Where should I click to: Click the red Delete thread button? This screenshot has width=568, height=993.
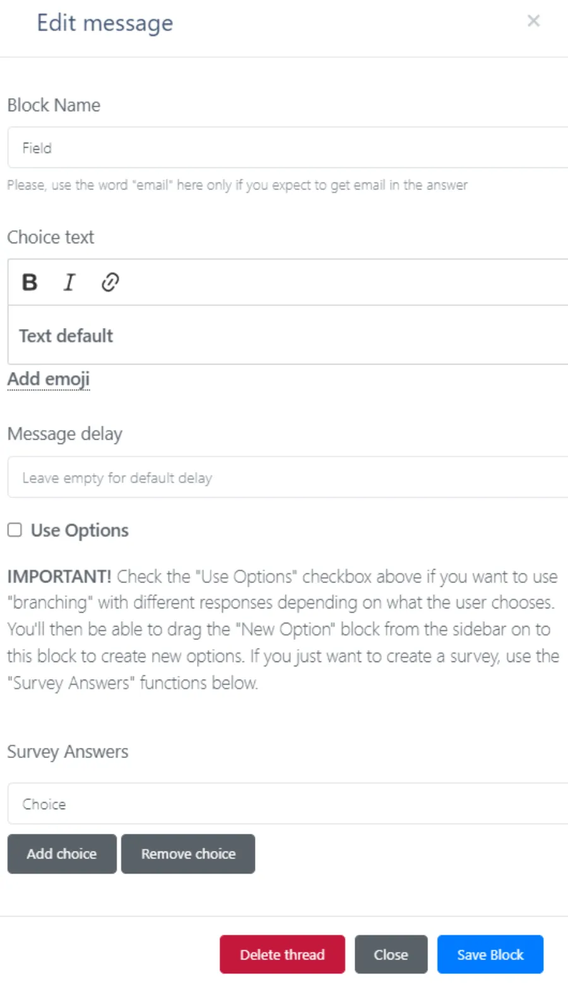coord(282,954)
